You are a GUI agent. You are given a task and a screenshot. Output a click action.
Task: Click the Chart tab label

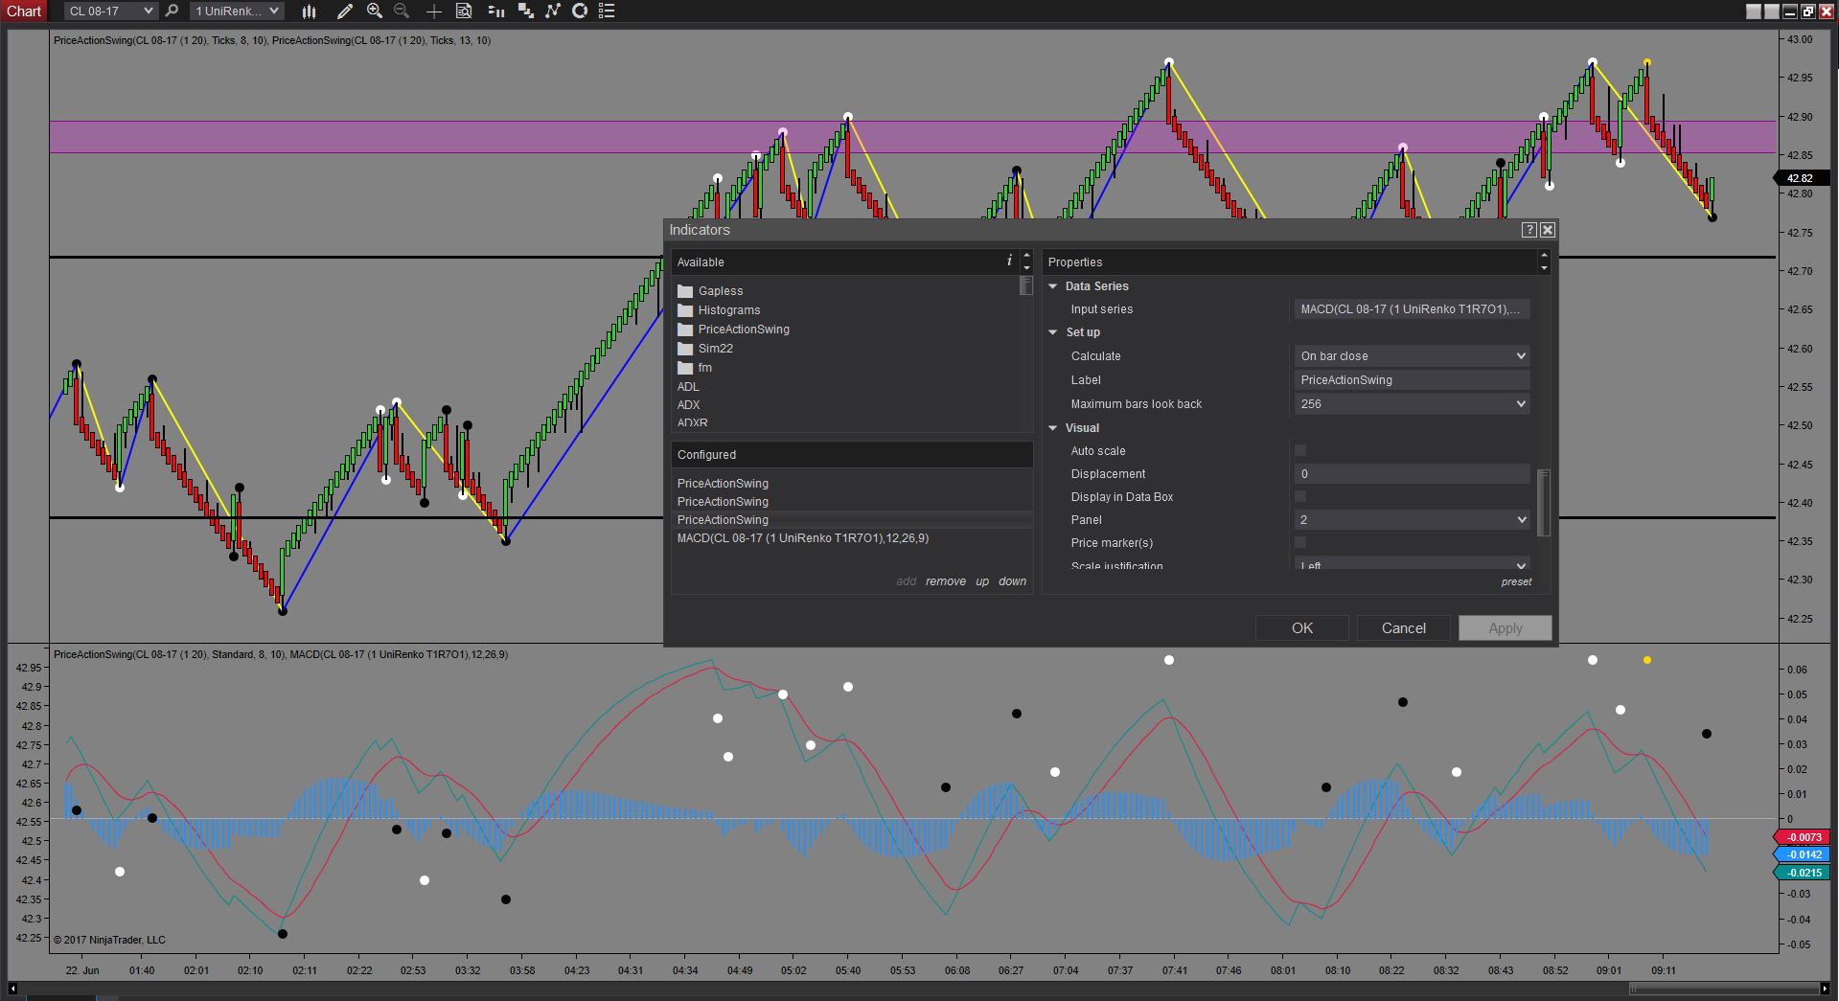pos(24,11)
